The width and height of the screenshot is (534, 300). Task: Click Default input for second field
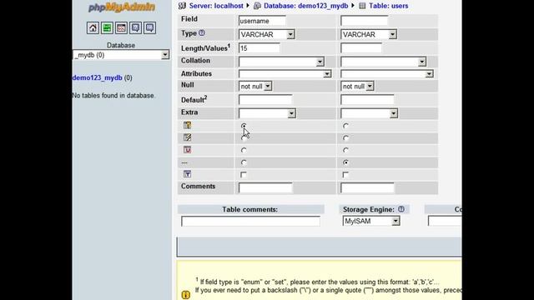pyautogui.click(x=367, y=100)
